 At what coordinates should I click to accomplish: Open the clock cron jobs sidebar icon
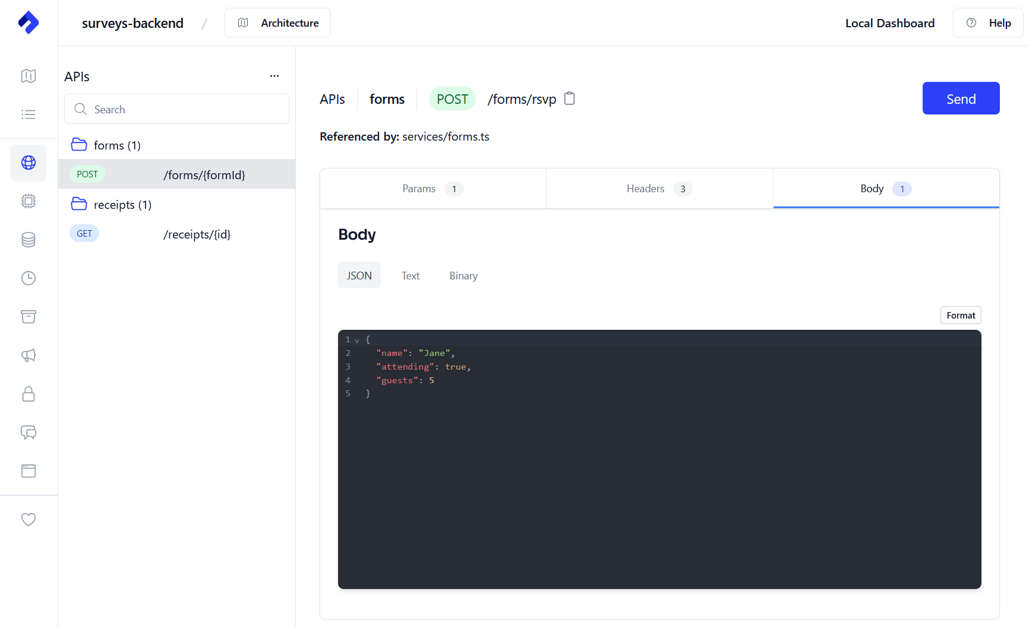29,278
